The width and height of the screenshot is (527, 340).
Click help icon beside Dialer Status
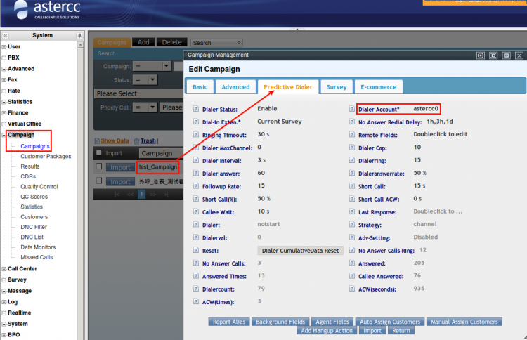196,110
